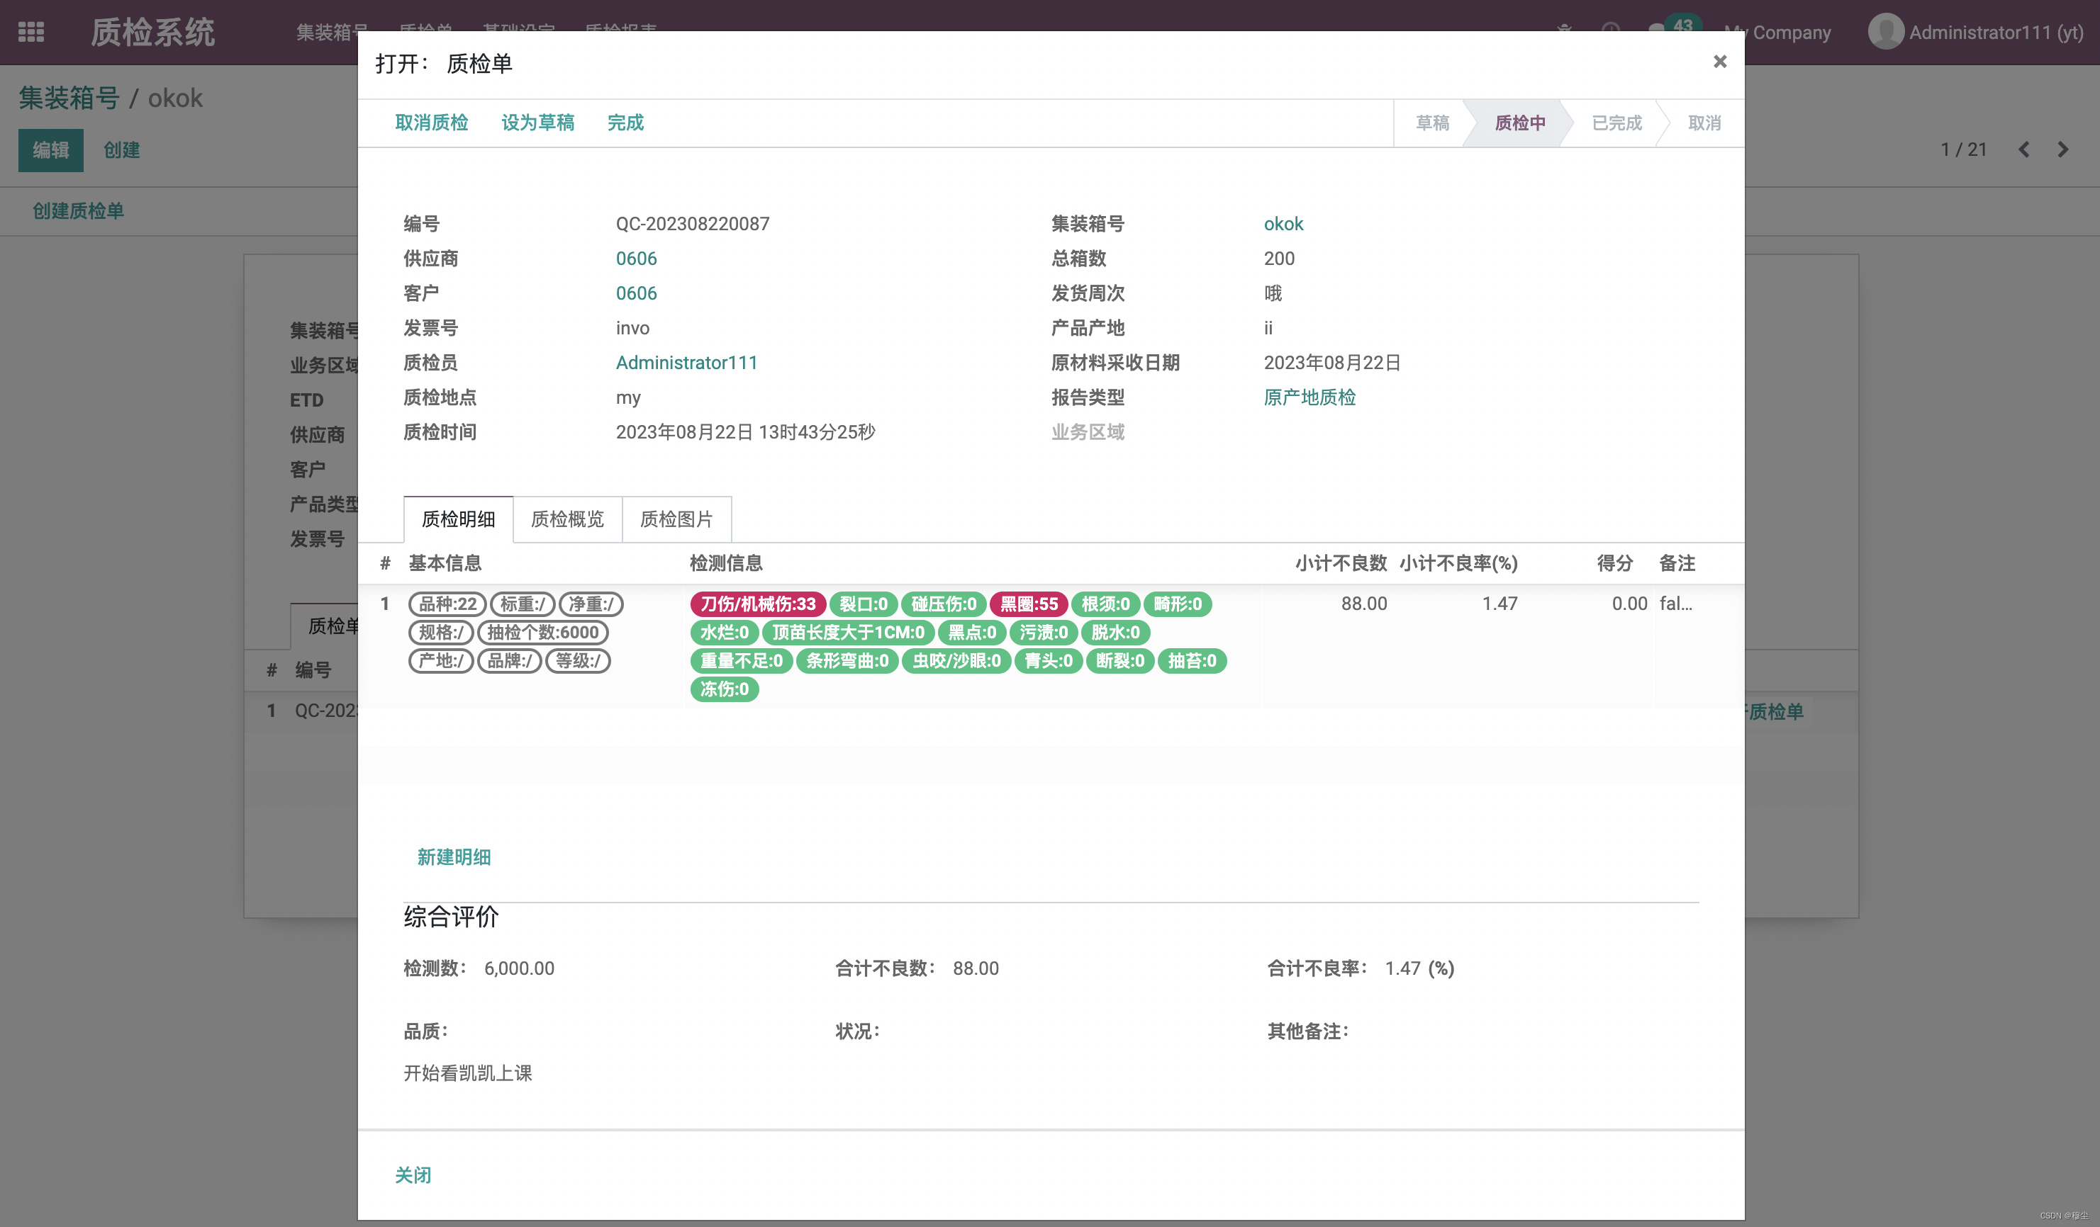Go to next record arrow
Screen dimensions: 2100x1227
click(2062, 150)
